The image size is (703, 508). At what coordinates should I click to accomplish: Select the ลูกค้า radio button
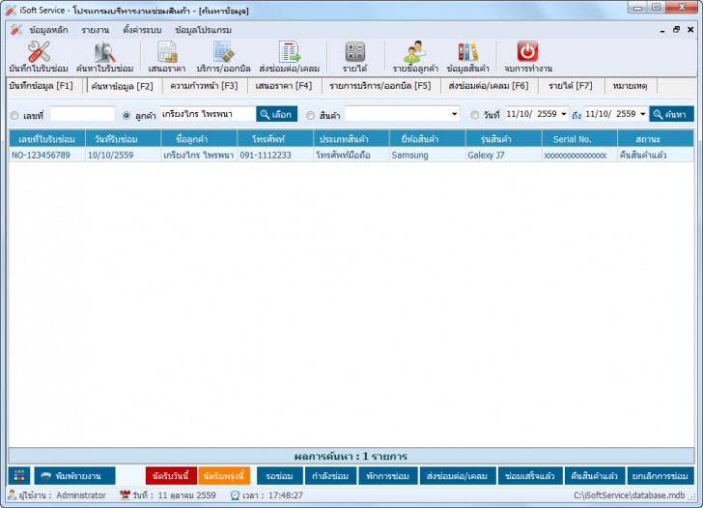127,116
